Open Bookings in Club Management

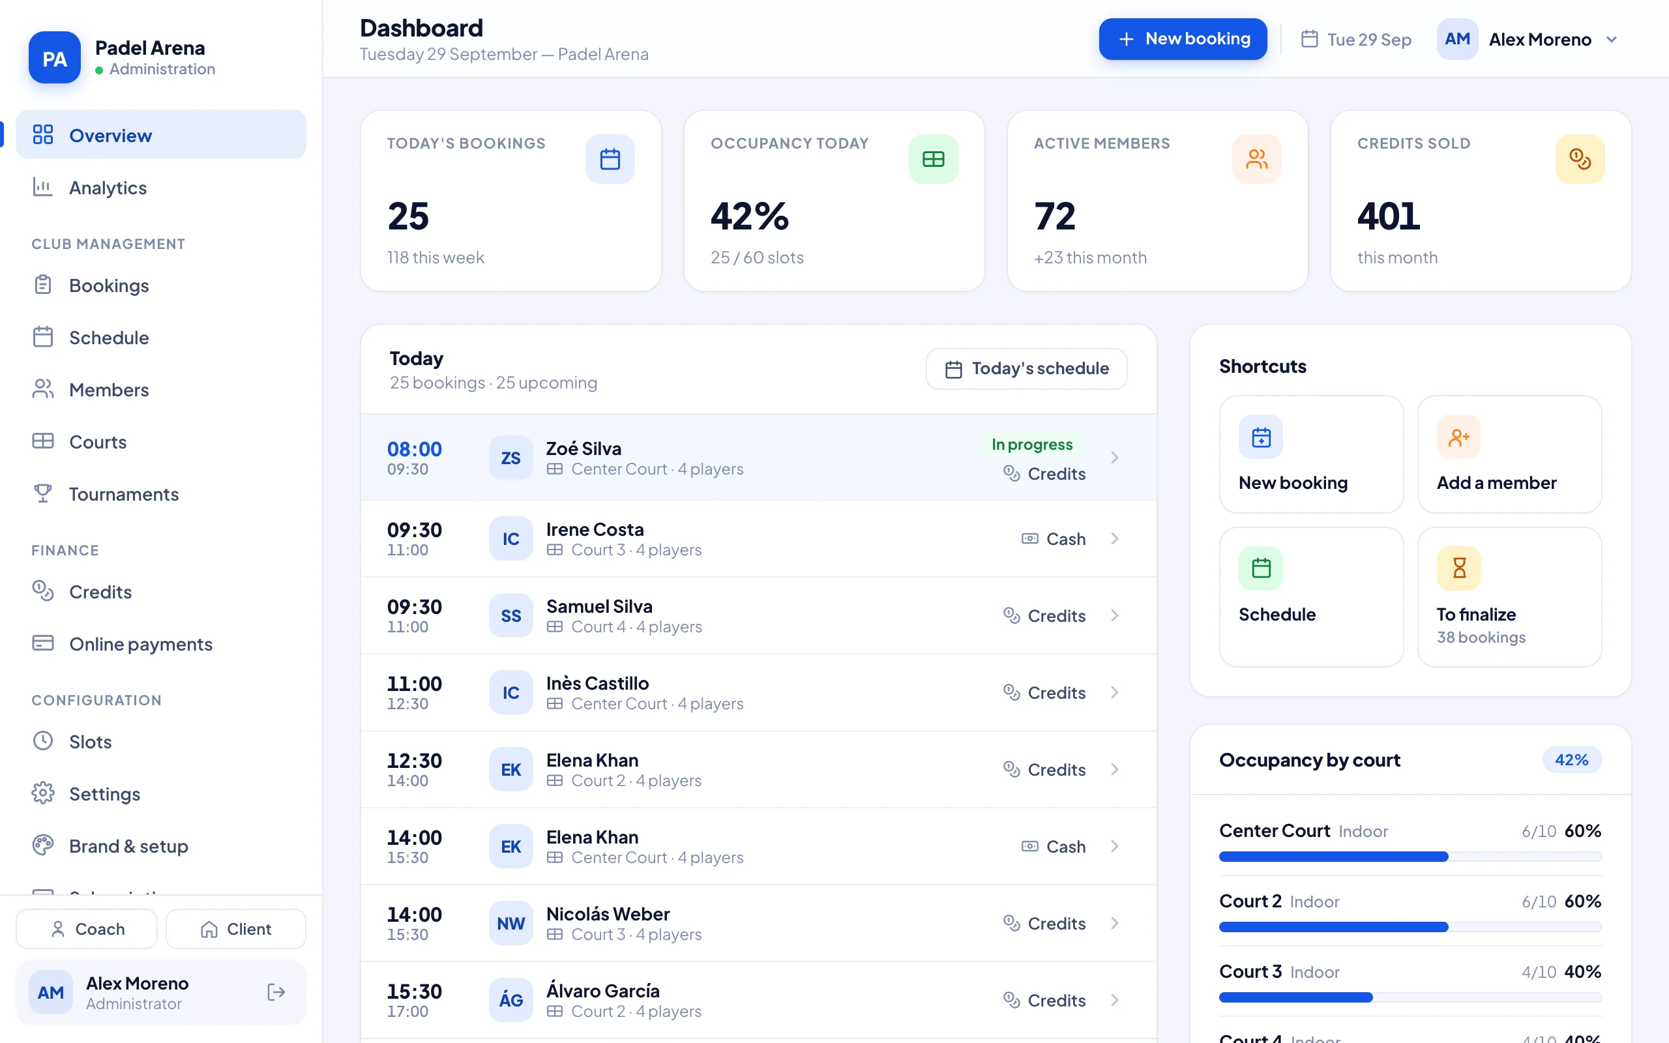(160, 286)
